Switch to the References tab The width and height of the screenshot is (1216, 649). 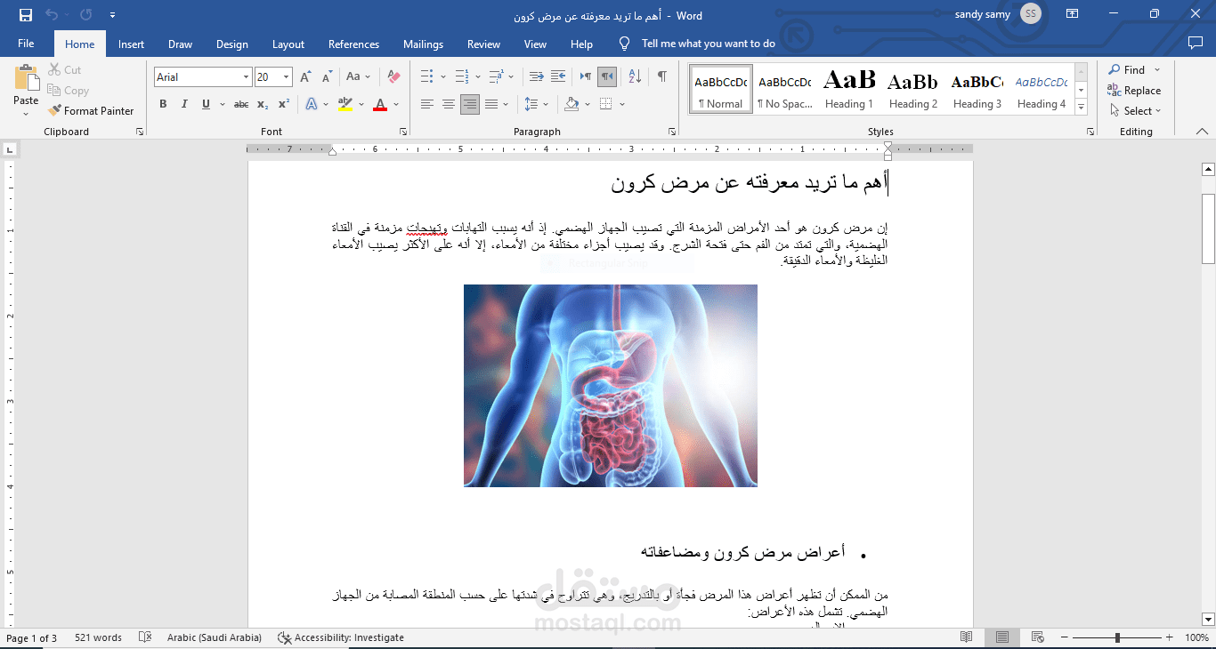tap(353, 44)
